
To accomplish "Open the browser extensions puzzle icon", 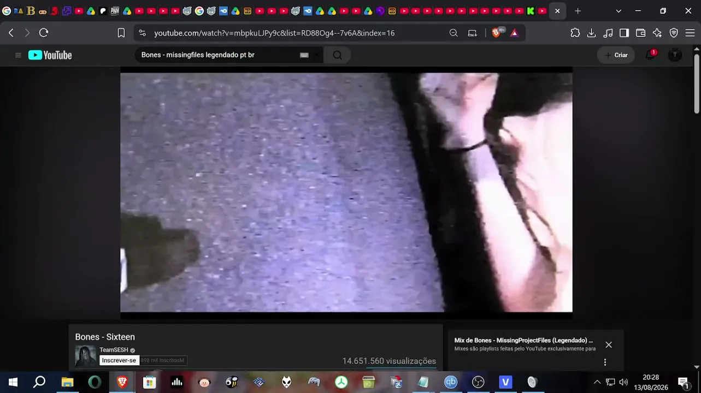I will click(575, 33).
